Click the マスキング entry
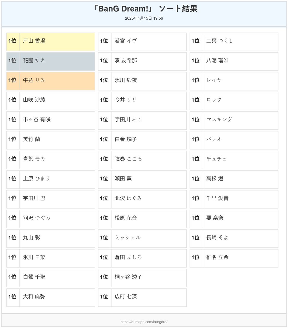 pos(234,121)
